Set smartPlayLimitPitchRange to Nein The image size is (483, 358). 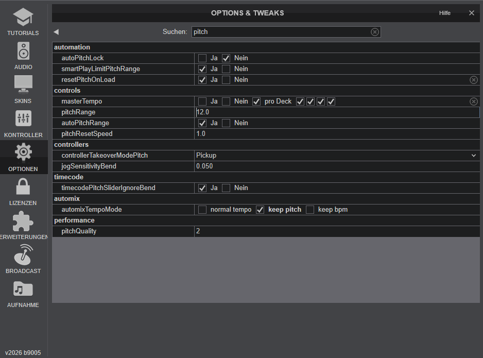(226, 69)
